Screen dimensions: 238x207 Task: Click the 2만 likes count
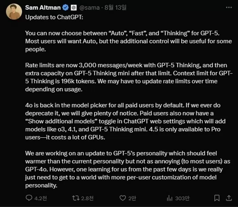pos(132,198)
